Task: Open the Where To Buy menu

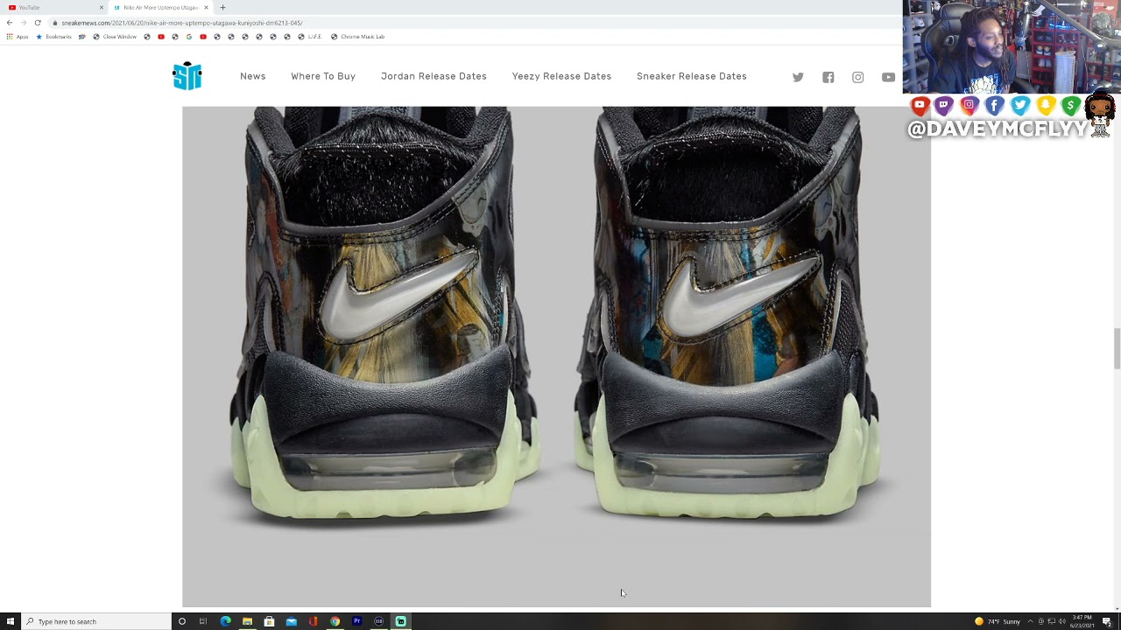Action: (x=323, y=76)
